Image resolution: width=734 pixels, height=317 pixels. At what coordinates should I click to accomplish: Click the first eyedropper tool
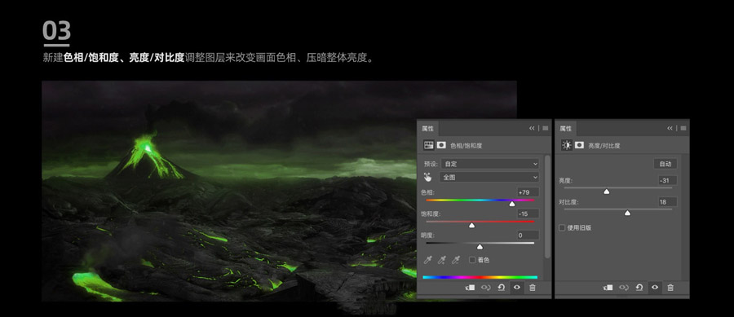point(428,260)
